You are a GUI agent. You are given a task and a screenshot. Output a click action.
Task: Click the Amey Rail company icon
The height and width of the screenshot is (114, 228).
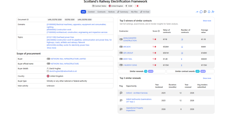121,59
